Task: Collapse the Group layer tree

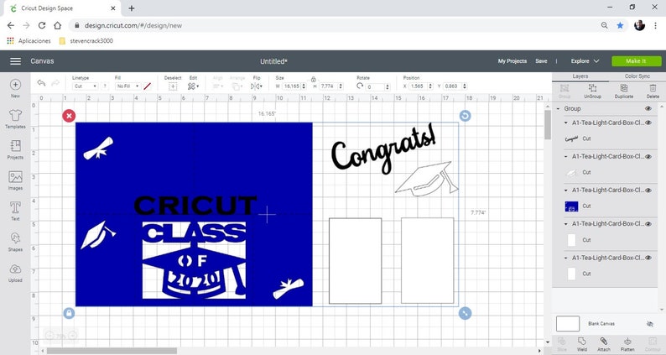Action: click(558, 109)
